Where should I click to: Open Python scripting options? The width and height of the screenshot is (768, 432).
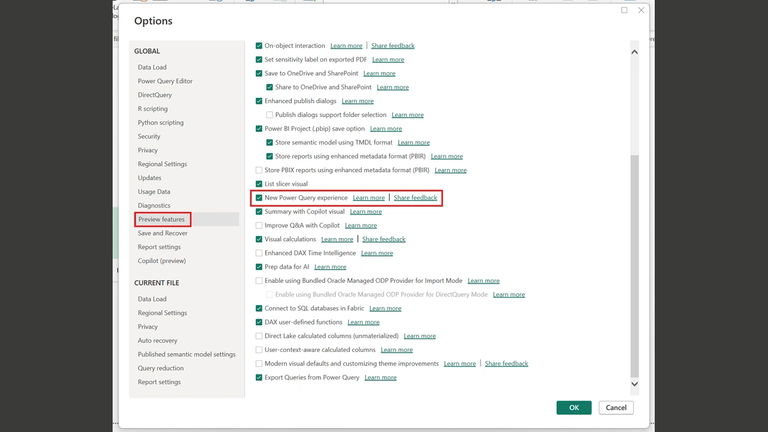tap(161, 123)
